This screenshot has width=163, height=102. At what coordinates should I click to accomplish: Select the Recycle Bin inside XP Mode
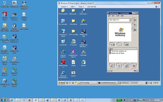63,43
